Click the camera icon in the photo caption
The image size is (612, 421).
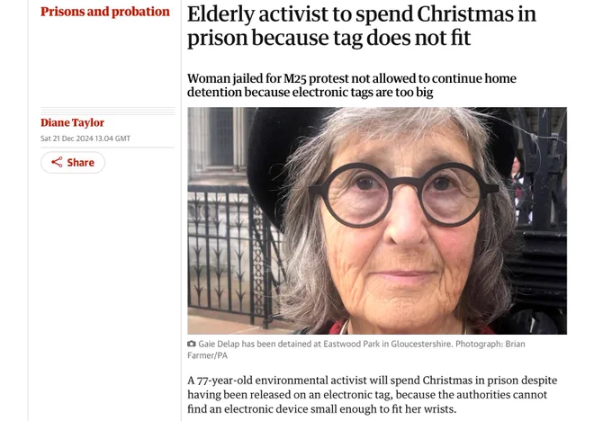(x=191, y=344)
